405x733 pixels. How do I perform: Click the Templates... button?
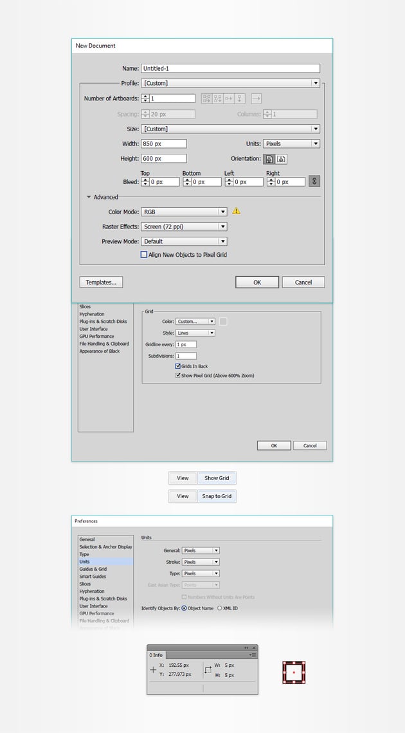[102, 283]
